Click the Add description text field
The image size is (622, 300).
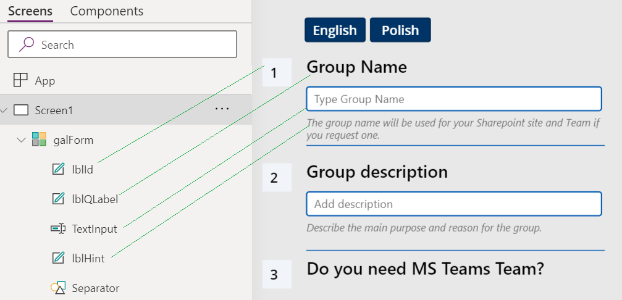(453, 204)
